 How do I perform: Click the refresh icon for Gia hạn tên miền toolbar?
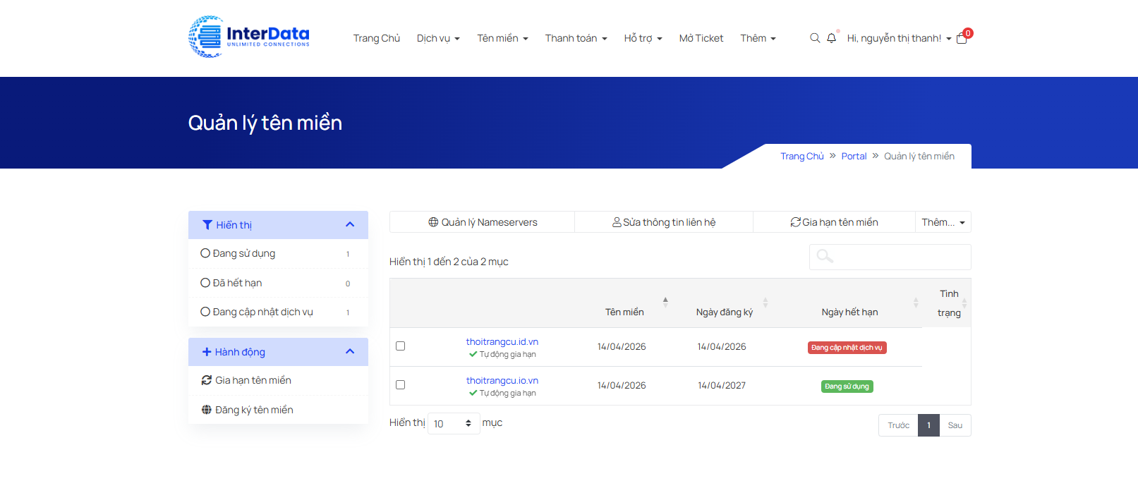(x=795, y=222)
